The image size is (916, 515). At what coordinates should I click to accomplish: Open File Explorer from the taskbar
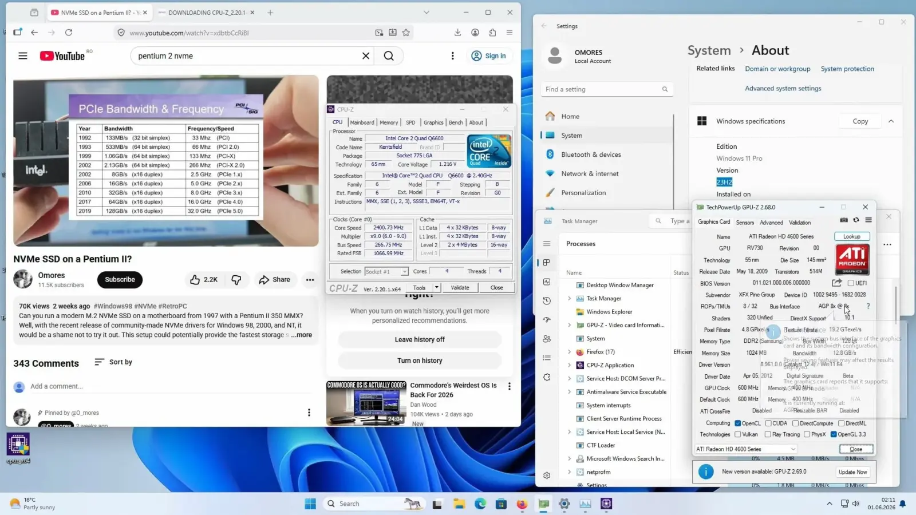pyautogui.click(x=459, y=504)
